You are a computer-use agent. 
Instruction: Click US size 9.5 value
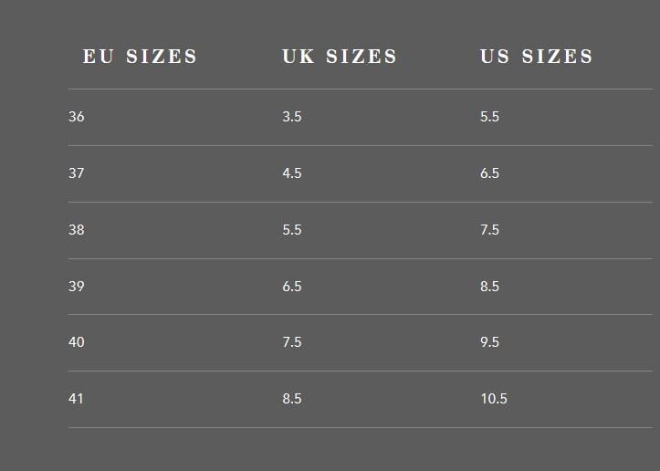pyautogui.click(x=489, y=341)
